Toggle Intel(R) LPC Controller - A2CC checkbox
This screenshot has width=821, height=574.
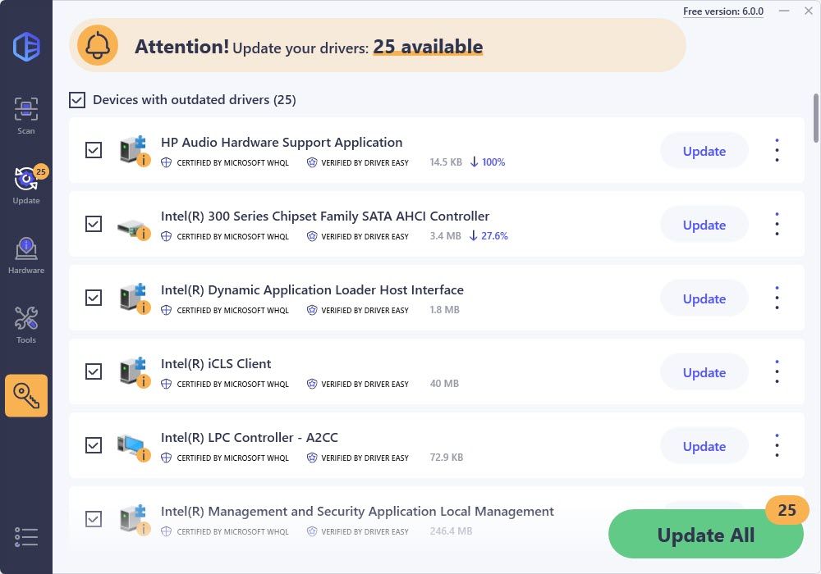coord(94,445)
